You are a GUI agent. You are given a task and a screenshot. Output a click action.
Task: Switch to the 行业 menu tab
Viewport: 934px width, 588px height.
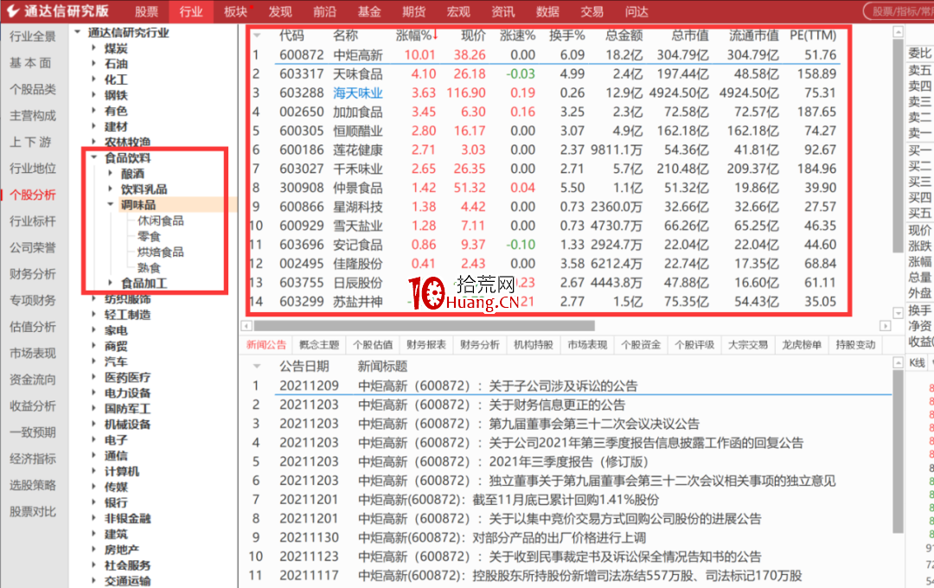[x=191, y=11]
